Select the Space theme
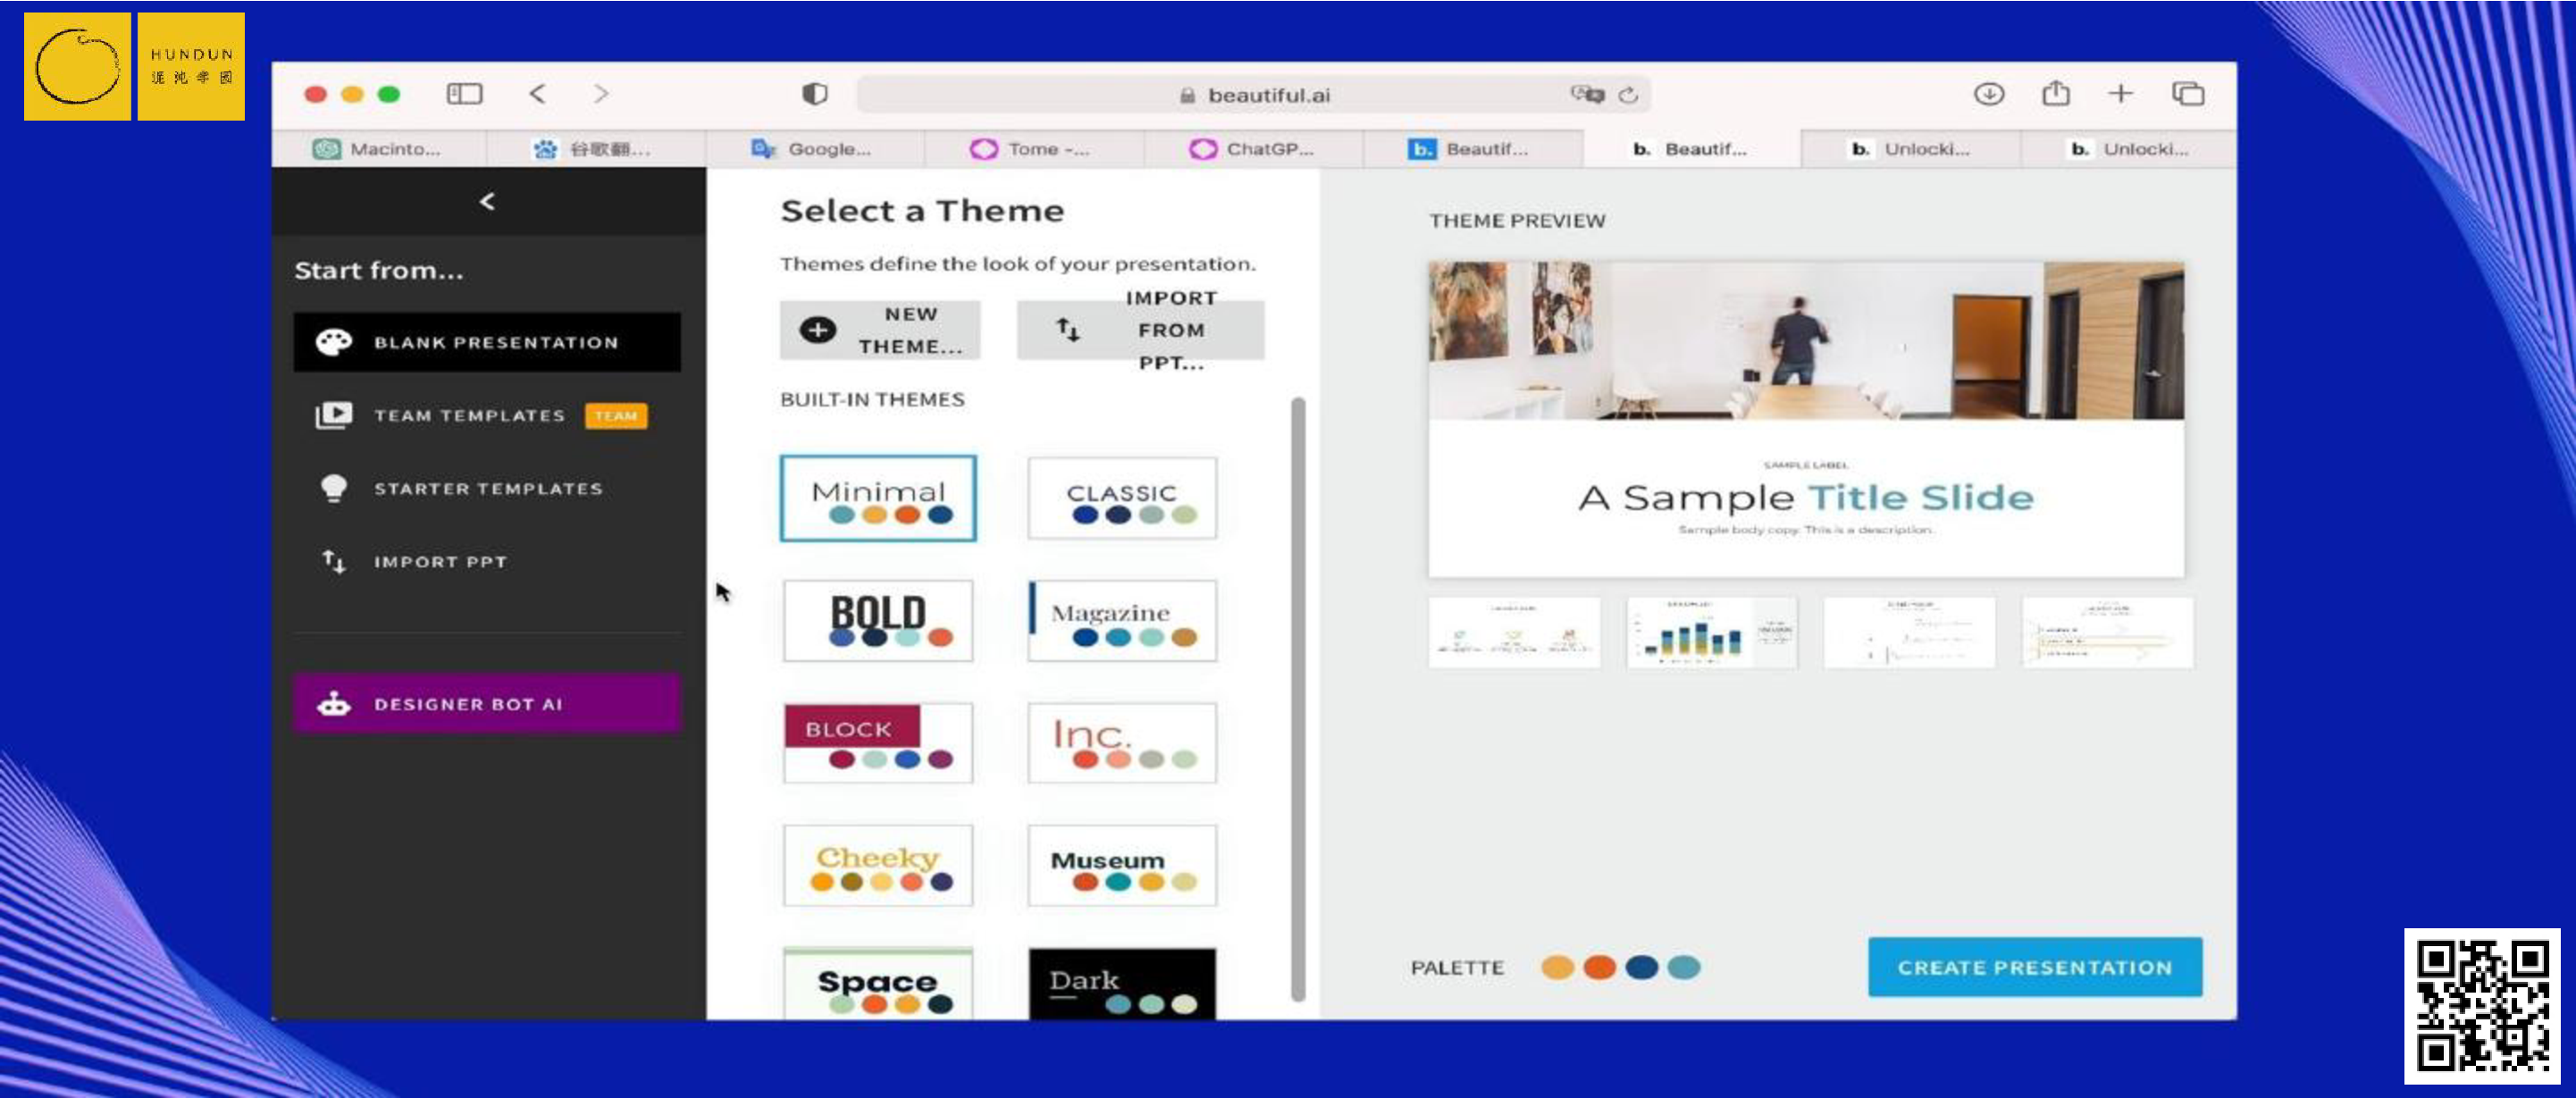 878,984
